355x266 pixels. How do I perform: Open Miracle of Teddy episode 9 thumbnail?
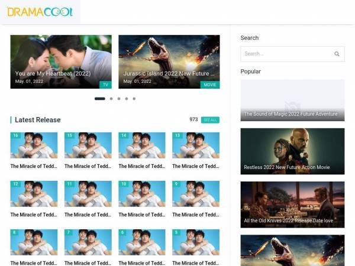pyautogui.click(x=196, y=194)
